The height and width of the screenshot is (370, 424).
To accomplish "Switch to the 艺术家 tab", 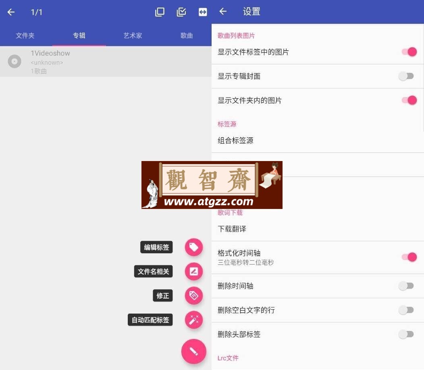I will [133, 35].
